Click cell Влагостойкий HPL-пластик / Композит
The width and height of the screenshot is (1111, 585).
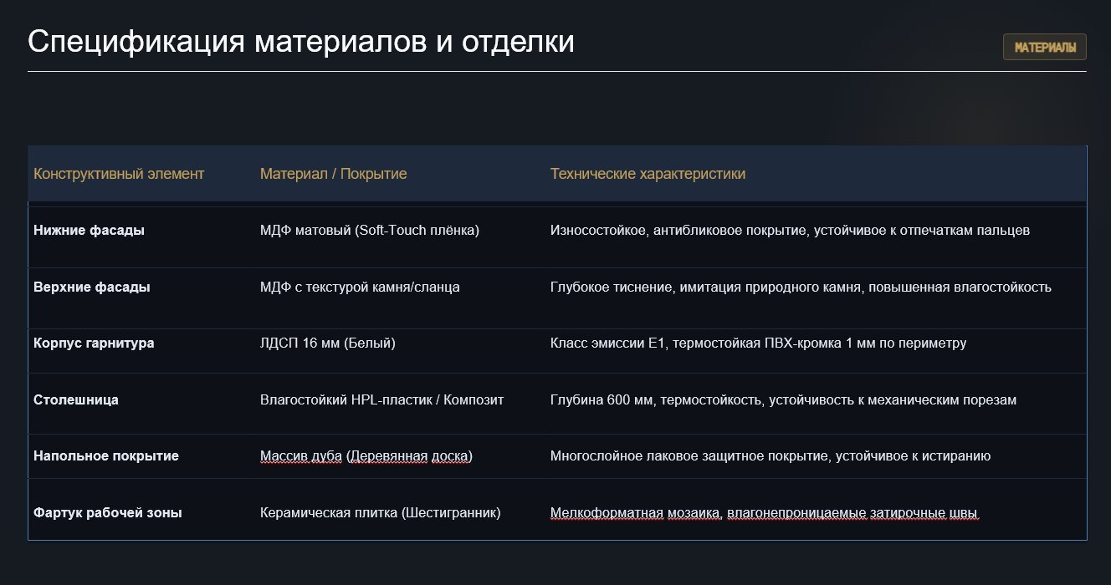click(382, 399)
